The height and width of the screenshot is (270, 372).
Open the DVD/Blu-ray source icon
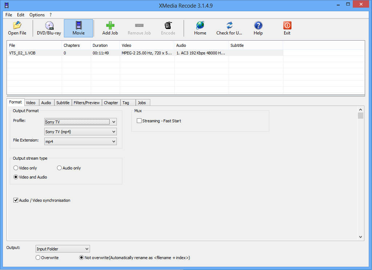[49, 25]
